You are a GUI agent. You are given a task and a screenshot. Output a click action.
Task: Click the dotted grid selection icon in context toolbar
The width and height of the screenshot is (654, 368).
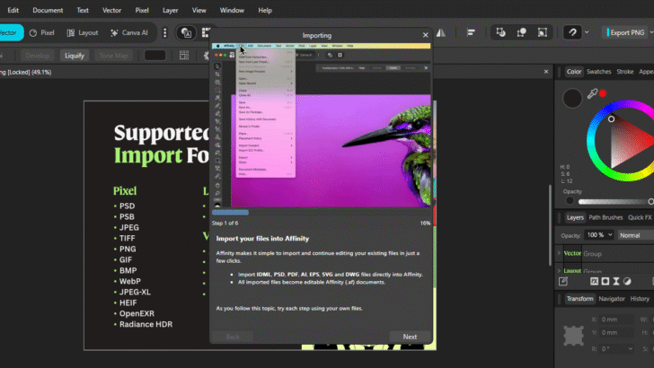(184, 55)
